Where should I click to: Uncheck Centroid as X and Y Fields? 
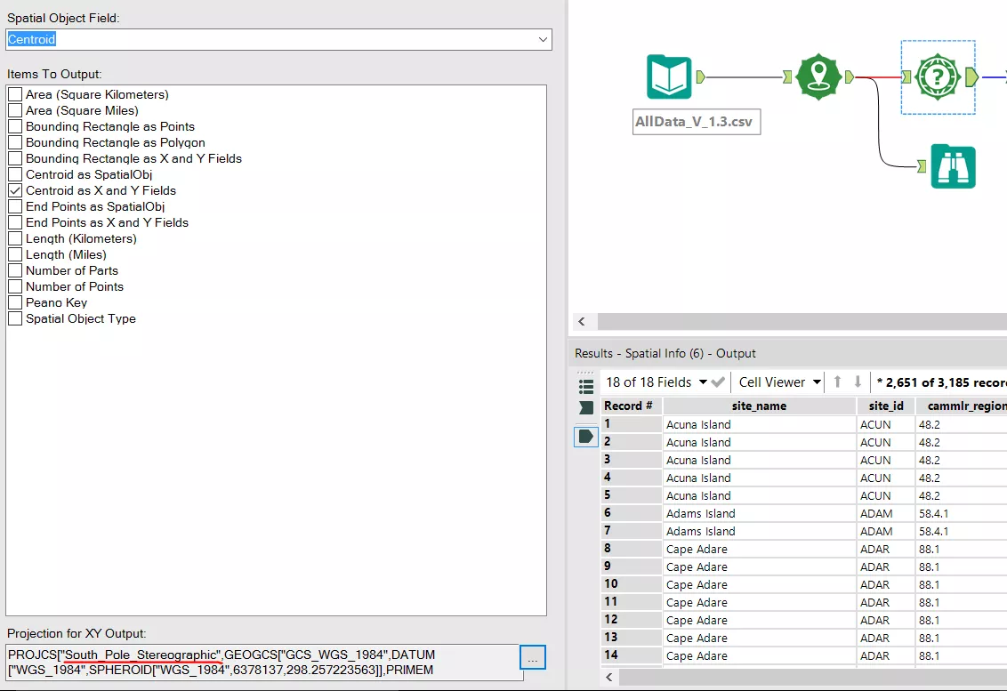coord(15,190)
